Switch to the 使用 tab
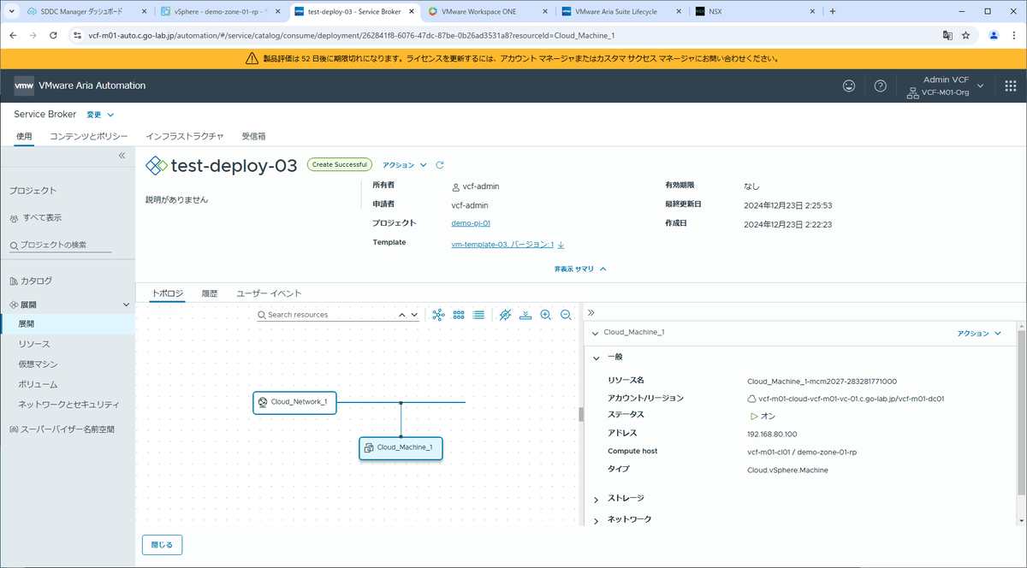The height and width of the screenshot is (568, 1027). click(24, 136)
